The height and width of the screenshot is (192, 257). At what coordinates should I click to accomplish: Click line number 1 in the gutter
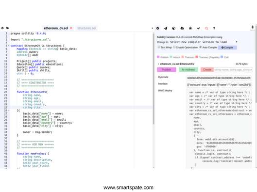6,33
